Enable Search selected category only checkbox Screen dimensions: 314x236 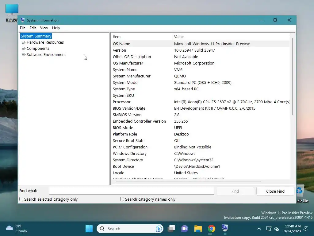pos(21,199)
